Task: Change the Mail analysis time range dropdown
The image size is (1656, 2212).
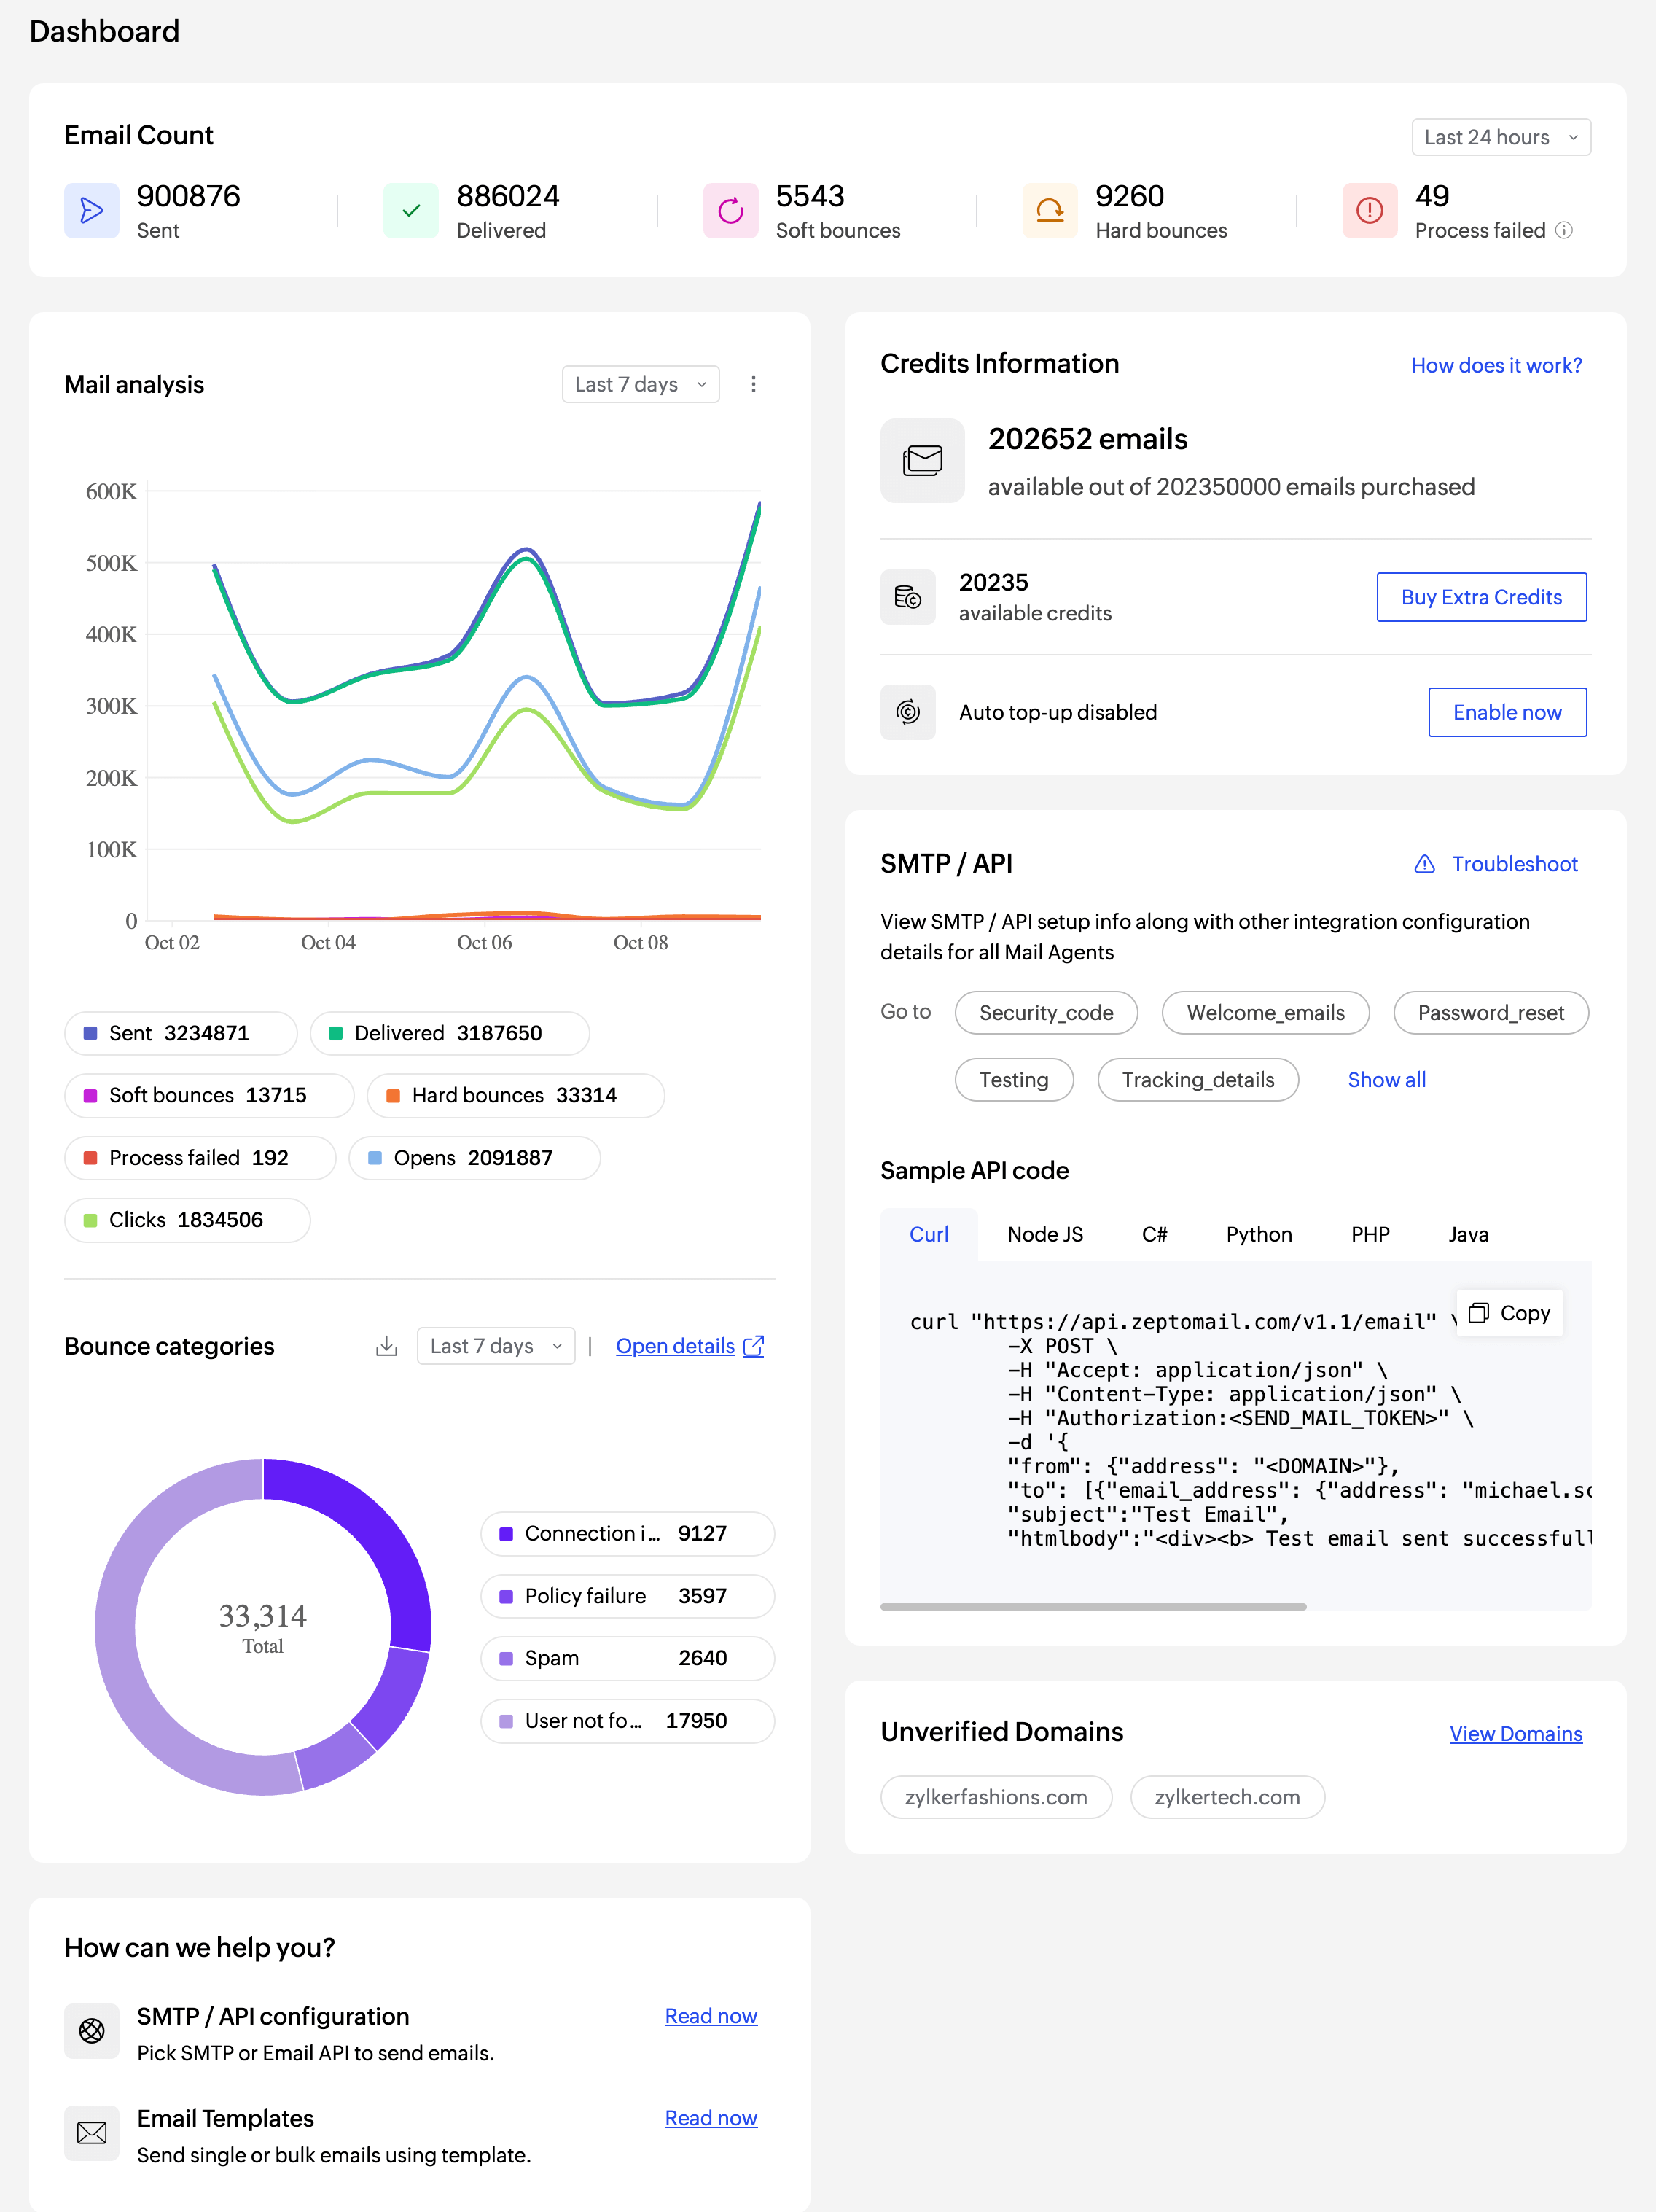Action: (x=639, y=384)
